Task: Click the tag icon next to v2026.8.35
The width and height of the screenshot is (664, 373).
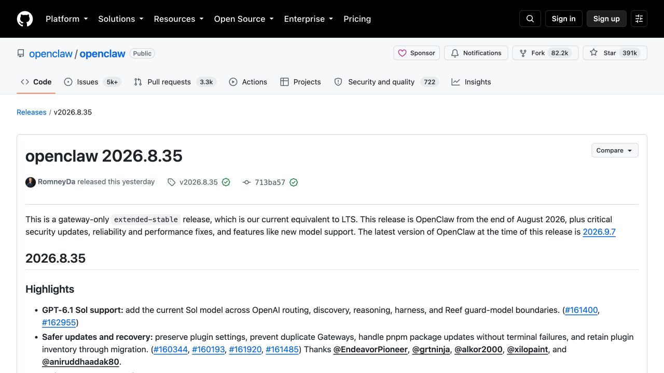Action: (172, 182)
